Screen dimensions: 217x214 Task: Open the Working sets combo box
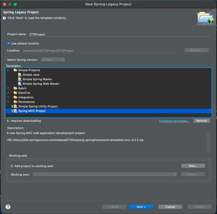pos(105,174)
